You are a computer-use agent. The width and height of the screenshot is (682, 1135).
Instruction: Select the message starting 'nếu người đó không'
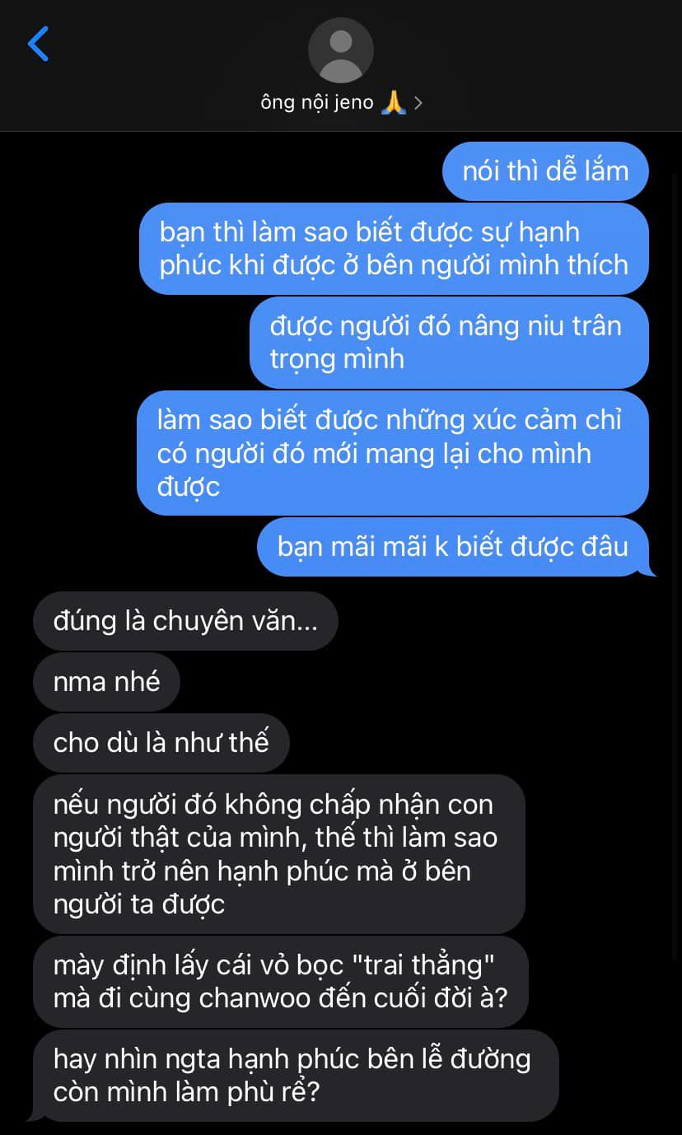click(x=278, y=854)
